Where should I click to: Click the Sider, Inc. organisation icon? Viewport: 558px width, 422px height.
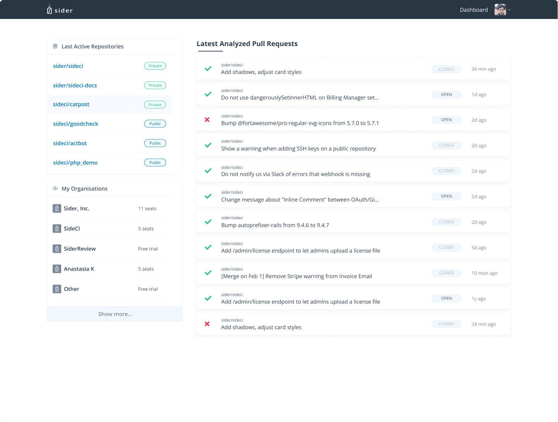pos(57,209)
